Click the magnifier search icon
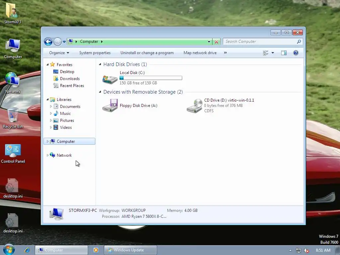 pyautogui.click(x=299, y=42)
